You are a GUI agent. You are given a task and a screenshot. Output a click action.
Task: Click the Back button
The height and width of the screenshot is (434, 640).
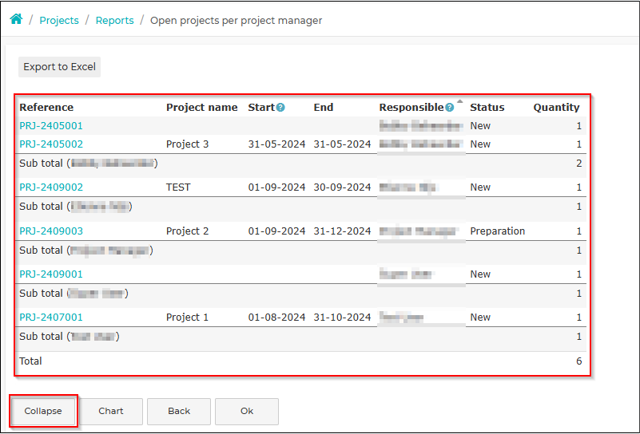(179, 411)
